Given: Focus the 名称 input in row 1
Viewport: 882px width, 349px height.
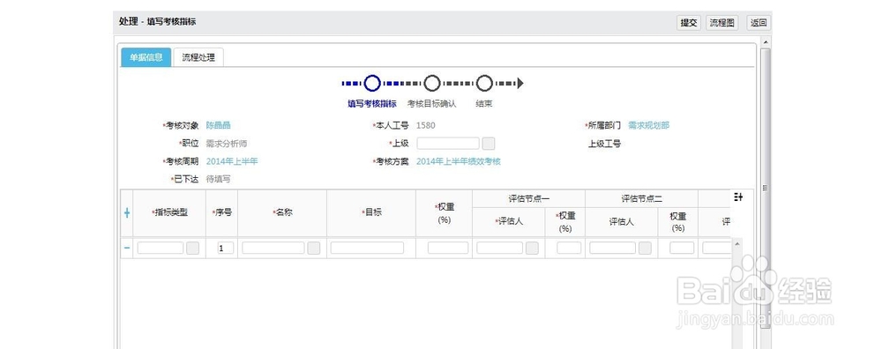Looking at the screenshot, I should pos(273,248).
